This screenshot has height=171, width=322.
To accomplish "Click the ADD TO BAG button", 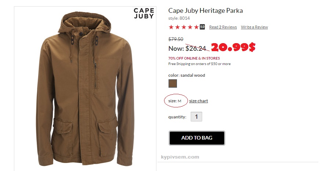I will (x=197, y=138).
